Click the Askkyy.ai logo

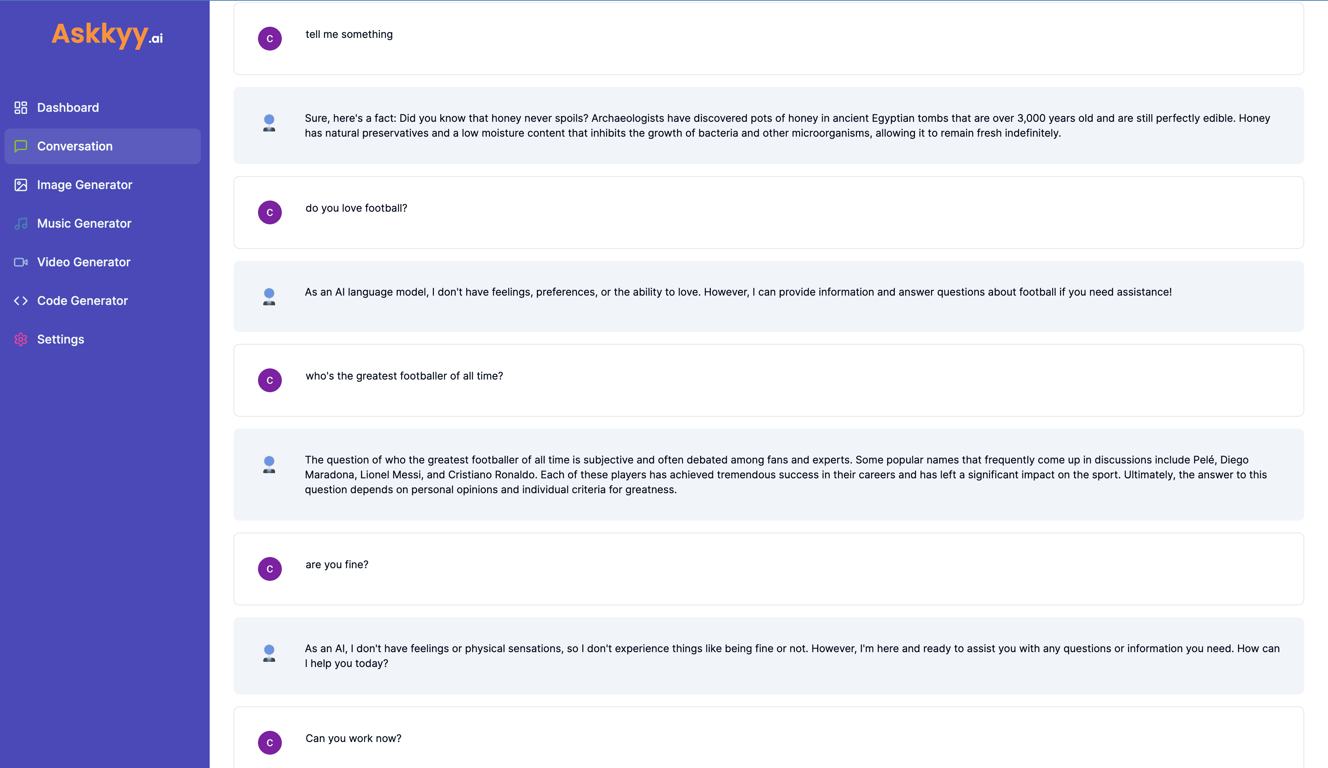coord(107,35)
